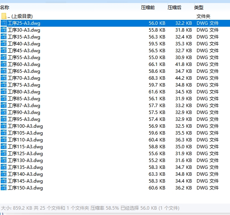Screen dimensions: 230x215
Task: Click the DWG icon beside 工序65-A3.dwg
Action: click(4, 71)
